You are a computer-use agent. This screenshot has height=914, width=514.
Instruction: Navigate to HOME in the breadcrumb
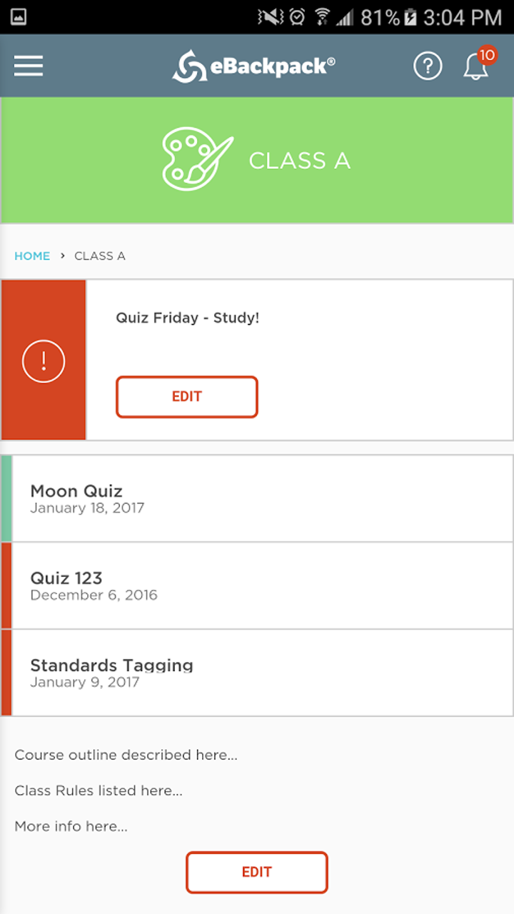[32, 256]
